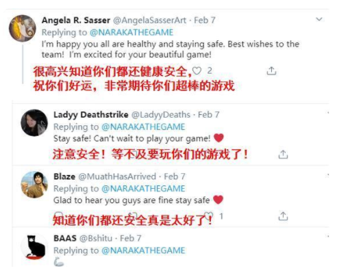The width and height of the screenshot is (337, 275).
Task: Share Blaze's tweet
Action: click(283, 216)
